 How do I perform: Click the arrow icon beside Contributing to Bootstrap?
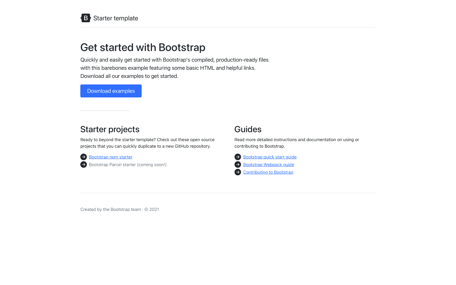[x=238, y=172]
